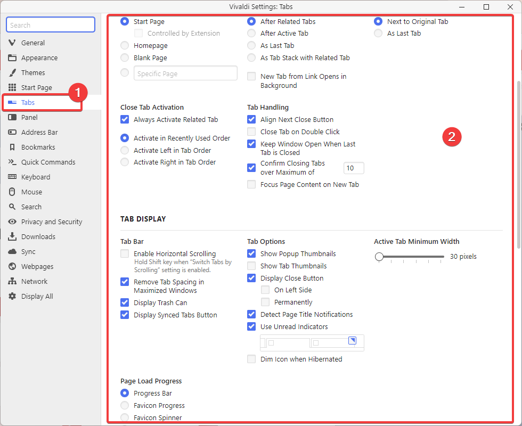
Task: Enable Show Tab Thumbnails
Action: pos(251,266)
